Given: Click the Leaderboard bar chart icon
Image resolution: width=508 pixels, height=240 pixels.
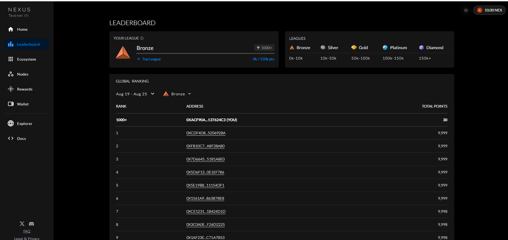Looking at the screenshot, I should coord(11,44).
